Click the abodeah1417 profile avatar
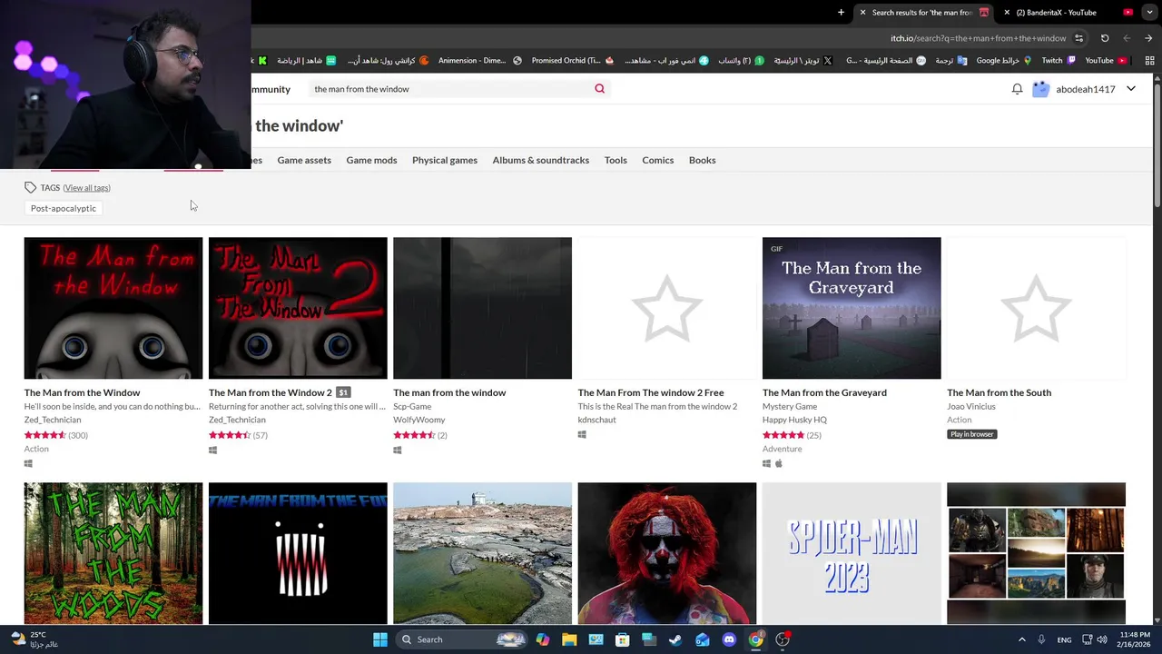This screenshot has width=1162, height=654. pos(1040,89)
